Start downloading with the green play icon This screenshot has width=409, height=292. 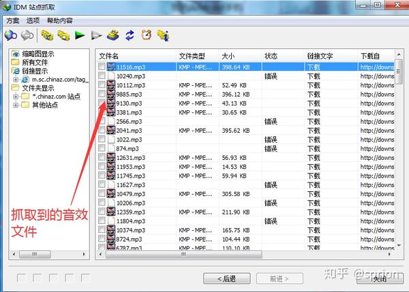(x=80, y=35)
